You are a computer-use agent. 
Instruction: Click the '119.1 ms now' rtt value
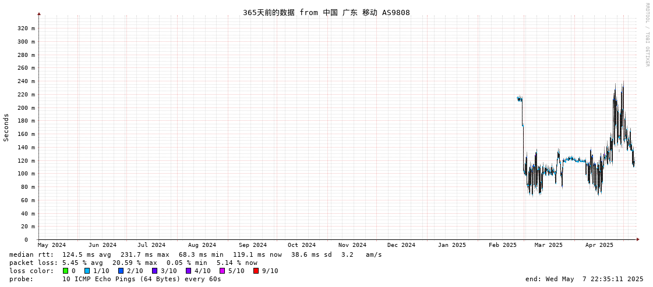[257, 254]
